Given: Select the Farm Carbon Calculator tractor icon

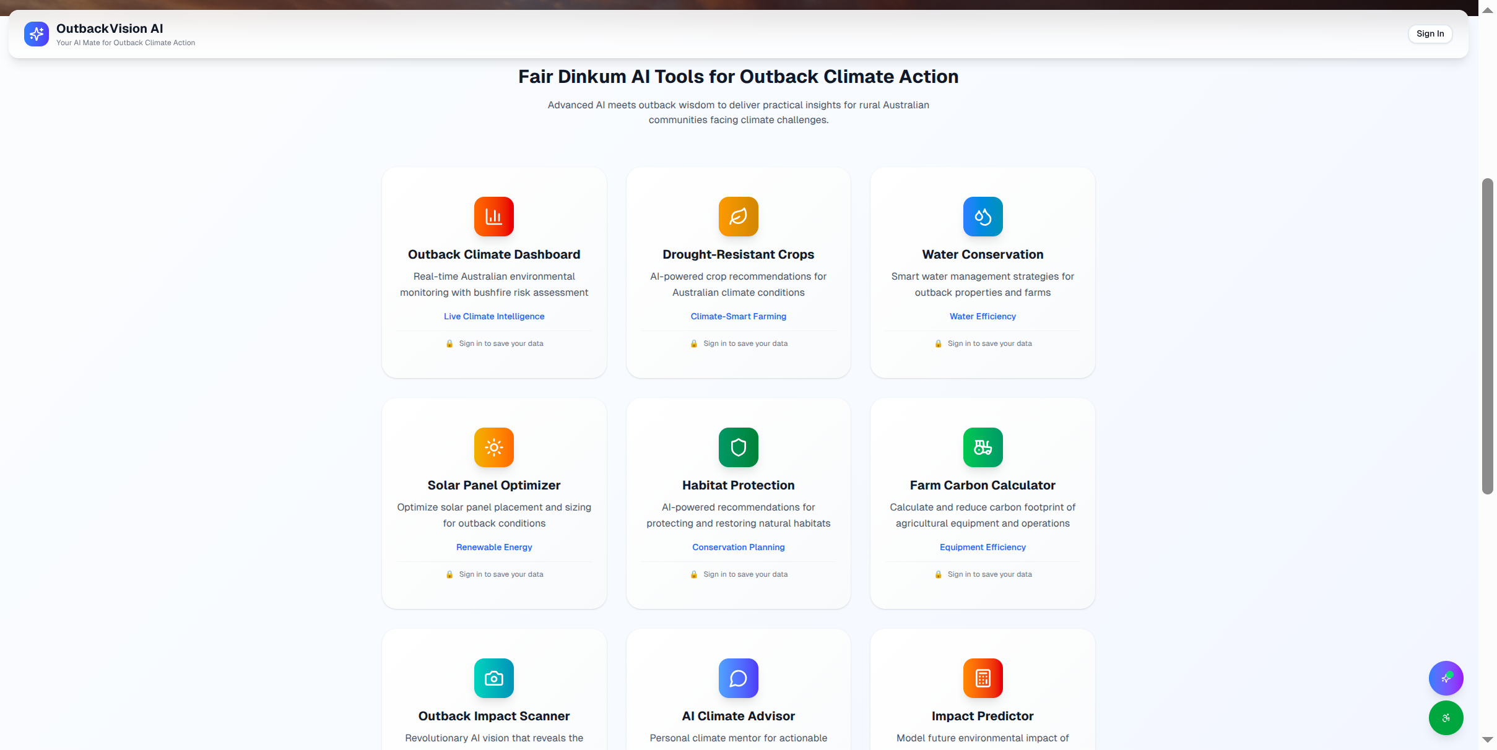Looking at the screenshot, I should (983, 447).
